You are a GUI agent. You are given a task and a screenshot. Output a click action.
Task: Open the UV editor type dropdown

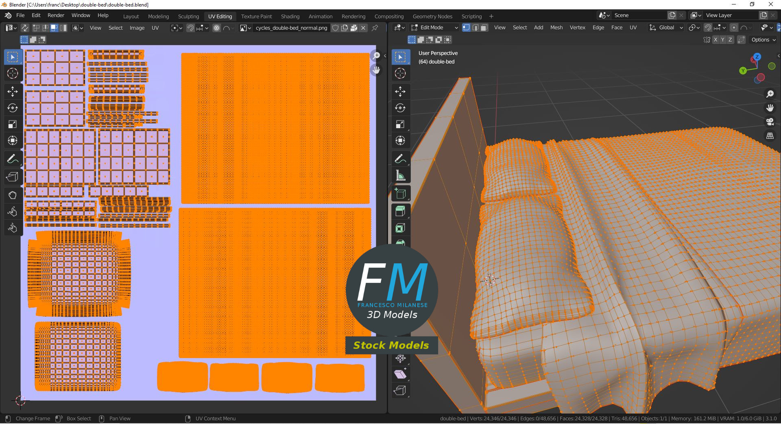pos(11,28)
